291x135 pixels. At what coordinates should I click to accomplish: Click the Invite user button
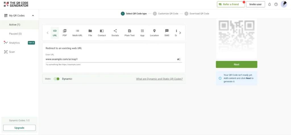click(x=255, y=4)
